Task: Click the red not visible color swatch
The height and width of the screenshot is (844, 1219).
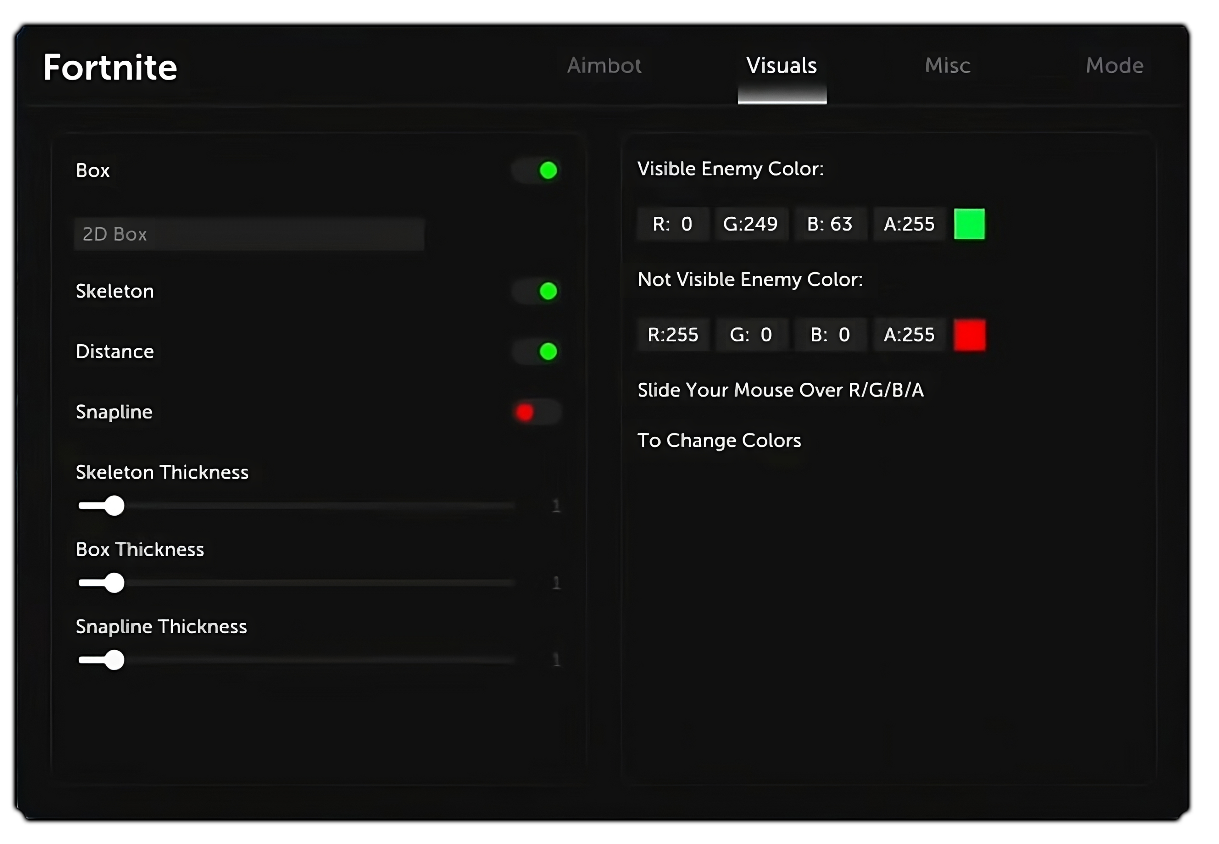Action: (969, 335)
